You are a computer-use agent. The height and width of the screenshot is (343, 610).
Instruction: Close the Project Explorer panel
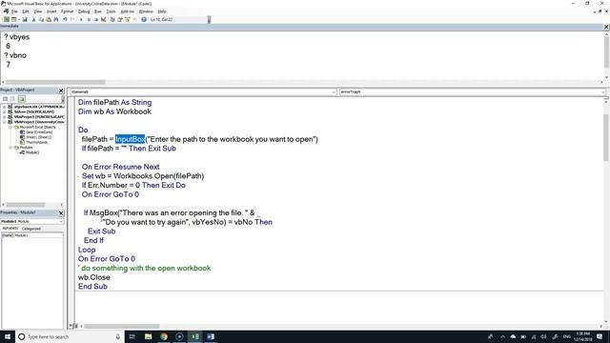61,91
